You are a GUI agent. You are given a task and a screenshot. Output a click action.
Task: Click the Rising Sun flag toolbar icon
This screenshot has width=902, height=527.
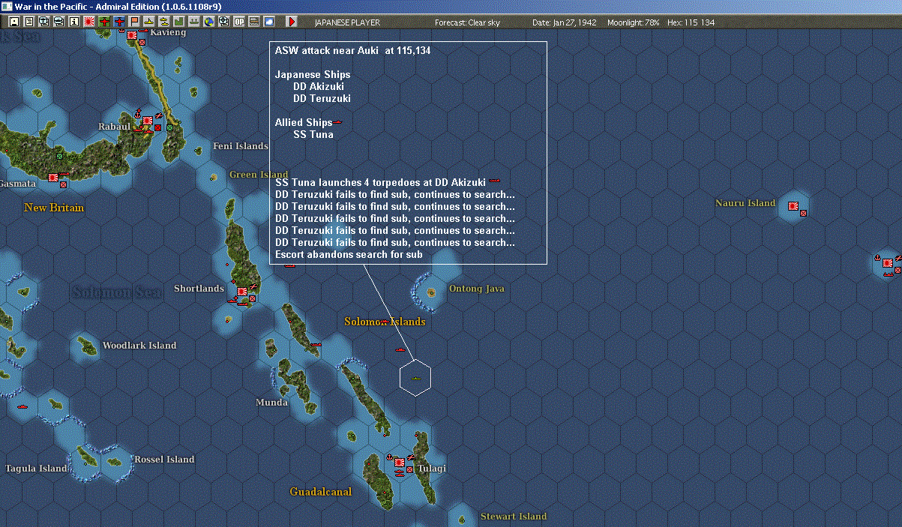click(89, 22)
